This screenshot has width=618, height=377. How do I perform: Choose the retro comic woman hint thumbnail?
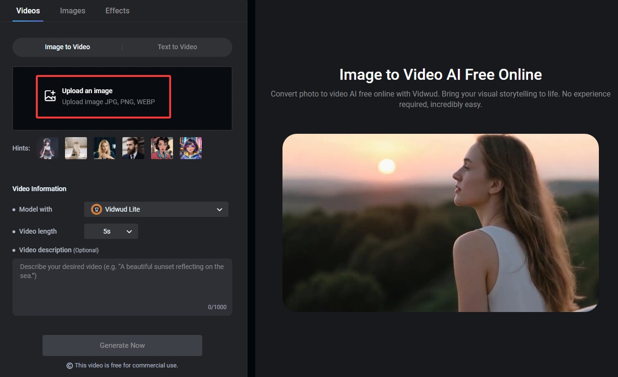pos(162,148)
